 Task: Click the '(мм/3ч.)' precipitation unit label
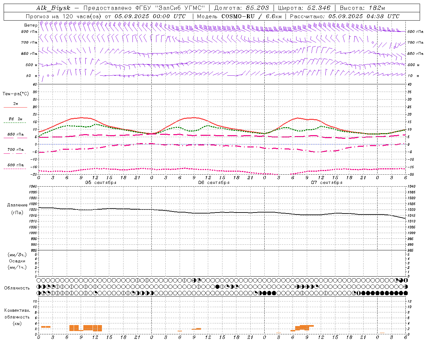click(17, 255)
